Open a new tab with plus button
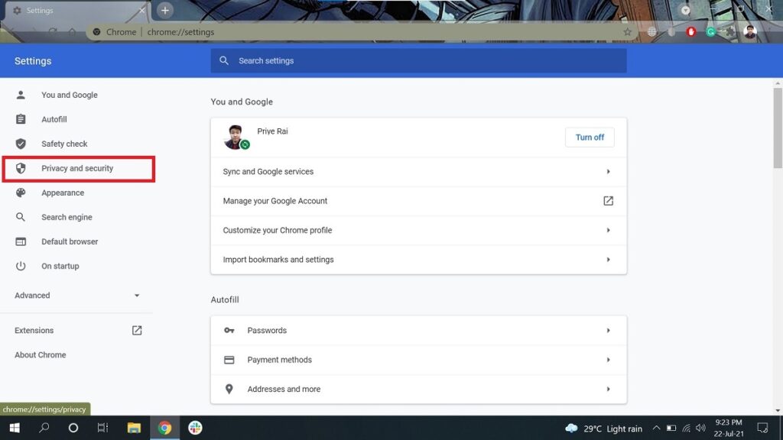This screenshot has height=440, width=783. 165,10
